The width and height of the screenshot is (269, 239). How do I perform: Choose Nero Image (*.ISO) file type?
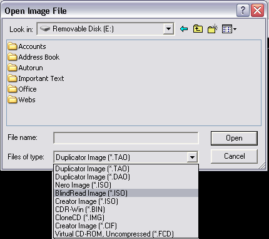[126, 185]
